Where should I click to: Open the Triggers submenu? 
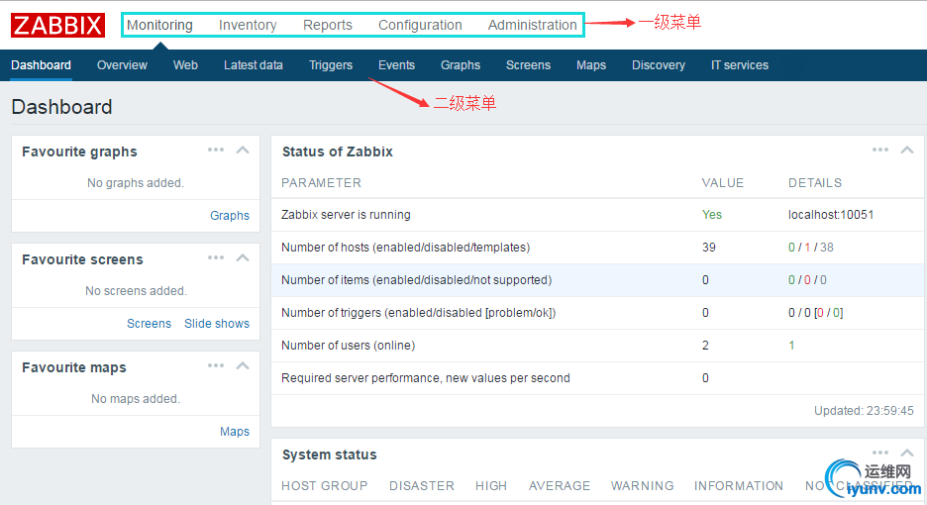pos(331,65)
